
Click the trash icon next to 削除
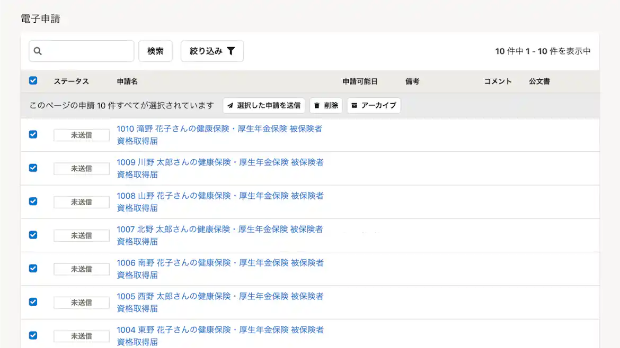tap(316, 105)
